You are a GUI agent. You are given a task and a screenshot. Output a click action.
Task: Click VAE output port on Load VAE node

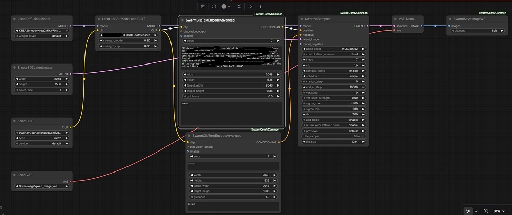point(71,181)
